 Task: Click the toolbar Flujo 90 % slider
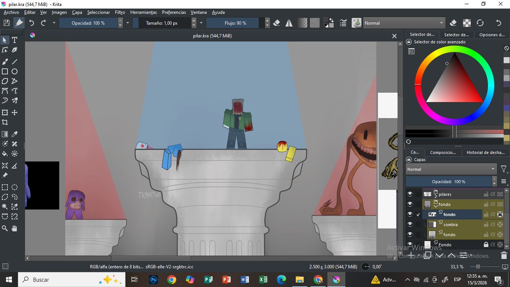pyautogui.click(x=235, y=23)
